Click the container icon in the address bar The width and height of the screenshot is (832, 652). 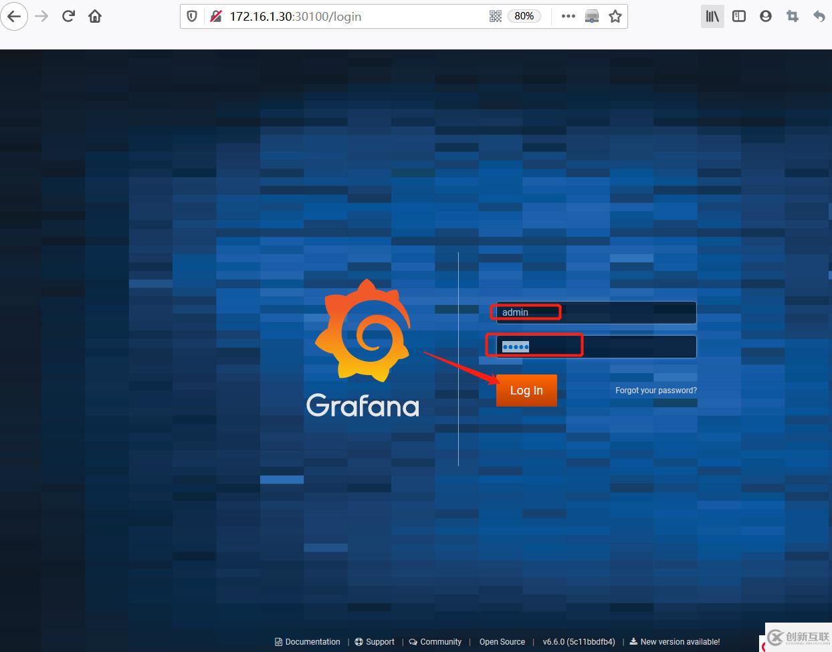point(592,16)
